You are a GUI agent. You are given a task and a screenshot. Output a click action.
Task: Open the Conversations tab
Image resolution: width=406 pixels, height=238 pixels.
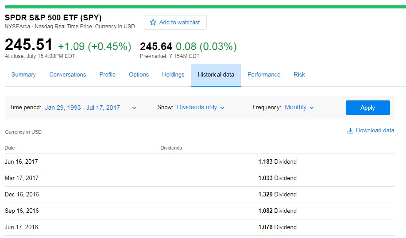[68, 75]
